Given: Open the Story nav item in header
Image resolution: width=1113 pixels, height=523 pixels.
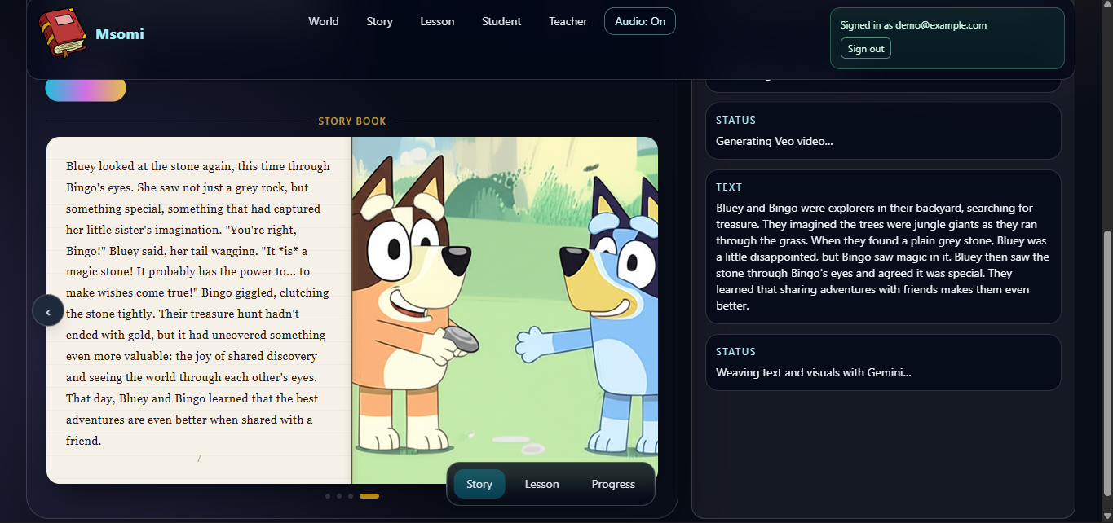Looking at the screenshot, I should tap(380, 21).
